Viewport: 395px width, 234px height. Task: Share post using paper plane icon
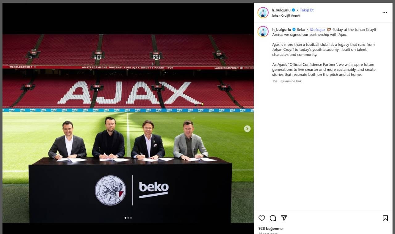pyautogui.click(x=284, y=218)
